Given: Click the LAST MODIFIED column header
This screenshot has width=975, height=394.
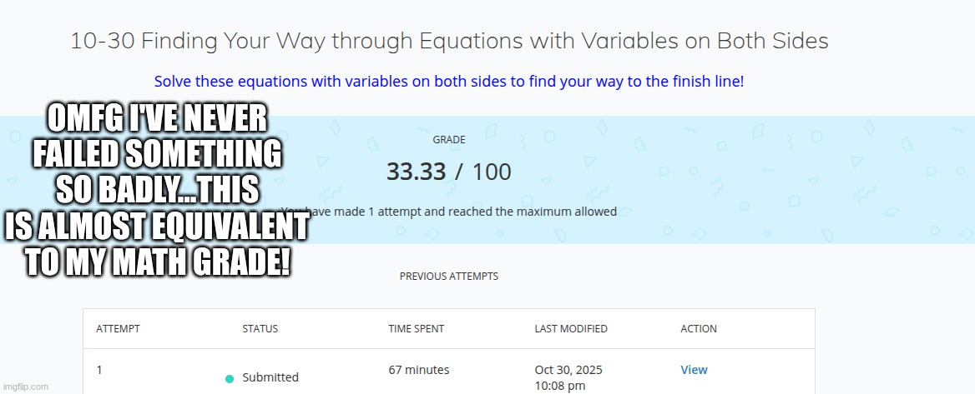Looking at the screenshot, I should pyautogui.click(x=571, y=329).
